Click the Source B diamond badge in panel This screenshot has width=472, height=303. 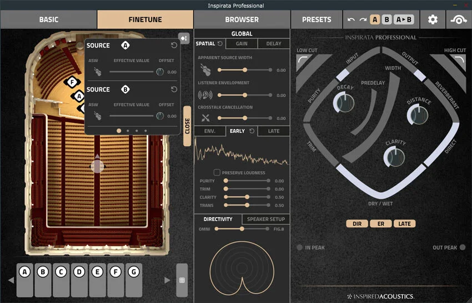tap(125, 90)
